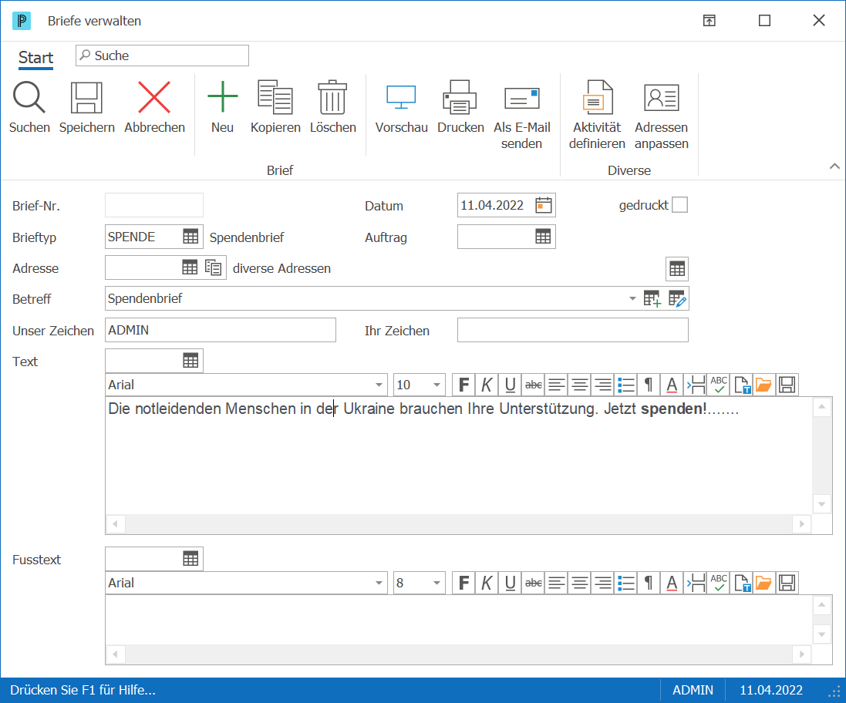The width and height of the screenshot is (846, 703).
Task: Click the Adresse list icon beside the lookup
Action: [x=214, y=267]
